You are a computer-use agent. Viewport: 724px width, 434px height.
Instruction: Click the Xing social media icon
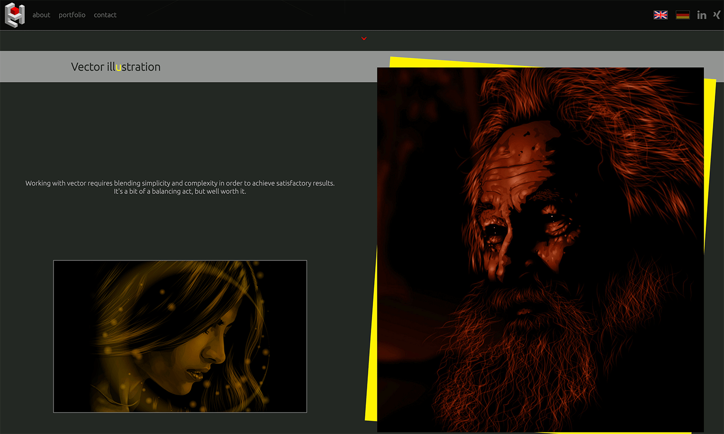coord(717,15)
